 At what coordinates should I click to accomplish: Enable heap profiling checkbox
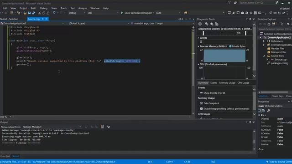pyautogui.click(x=201, y=108)
